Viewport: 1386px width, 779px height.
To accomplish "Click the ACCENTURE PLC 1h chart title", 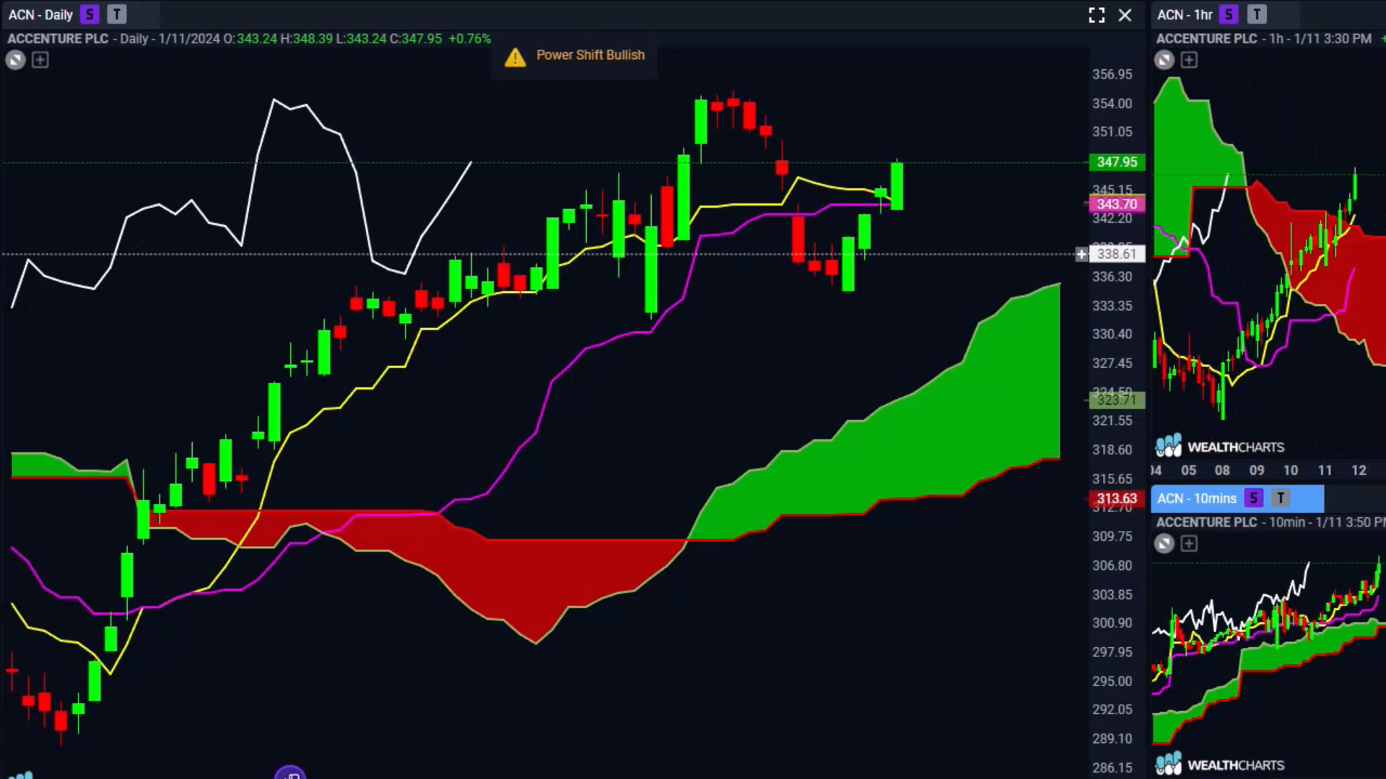I will coord(1206,39).
